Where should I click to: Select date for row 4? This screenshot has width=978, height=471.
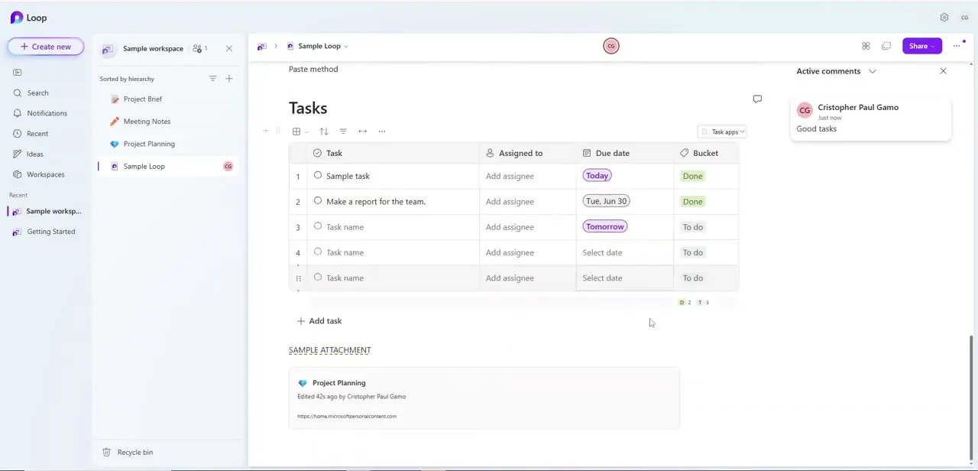tap(602, 252)
